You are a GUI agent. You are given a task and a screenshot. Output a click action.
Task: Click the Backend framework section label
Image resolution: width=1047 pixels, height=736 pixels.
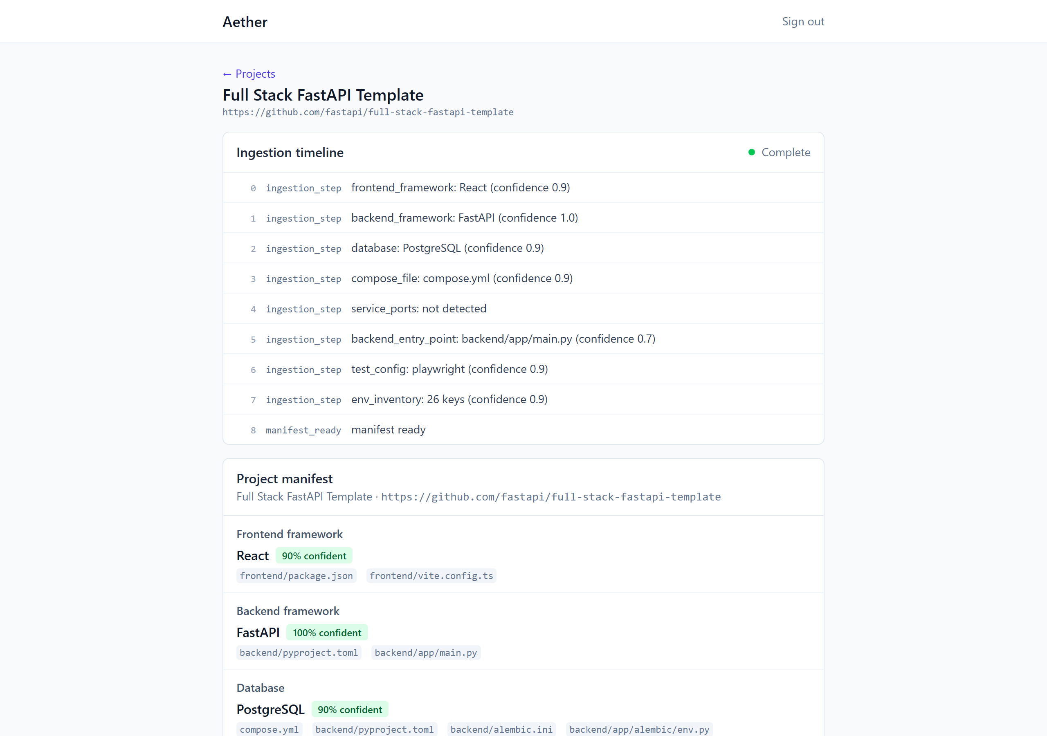[288, 611]
